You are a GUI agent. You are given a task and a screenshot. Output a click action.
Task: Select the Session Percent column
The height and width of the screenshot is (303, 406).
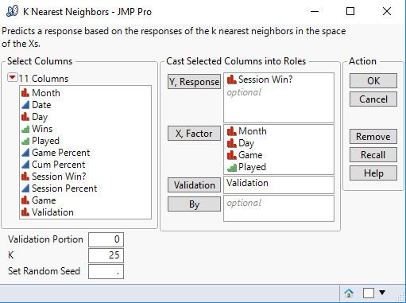click(64, 188)
